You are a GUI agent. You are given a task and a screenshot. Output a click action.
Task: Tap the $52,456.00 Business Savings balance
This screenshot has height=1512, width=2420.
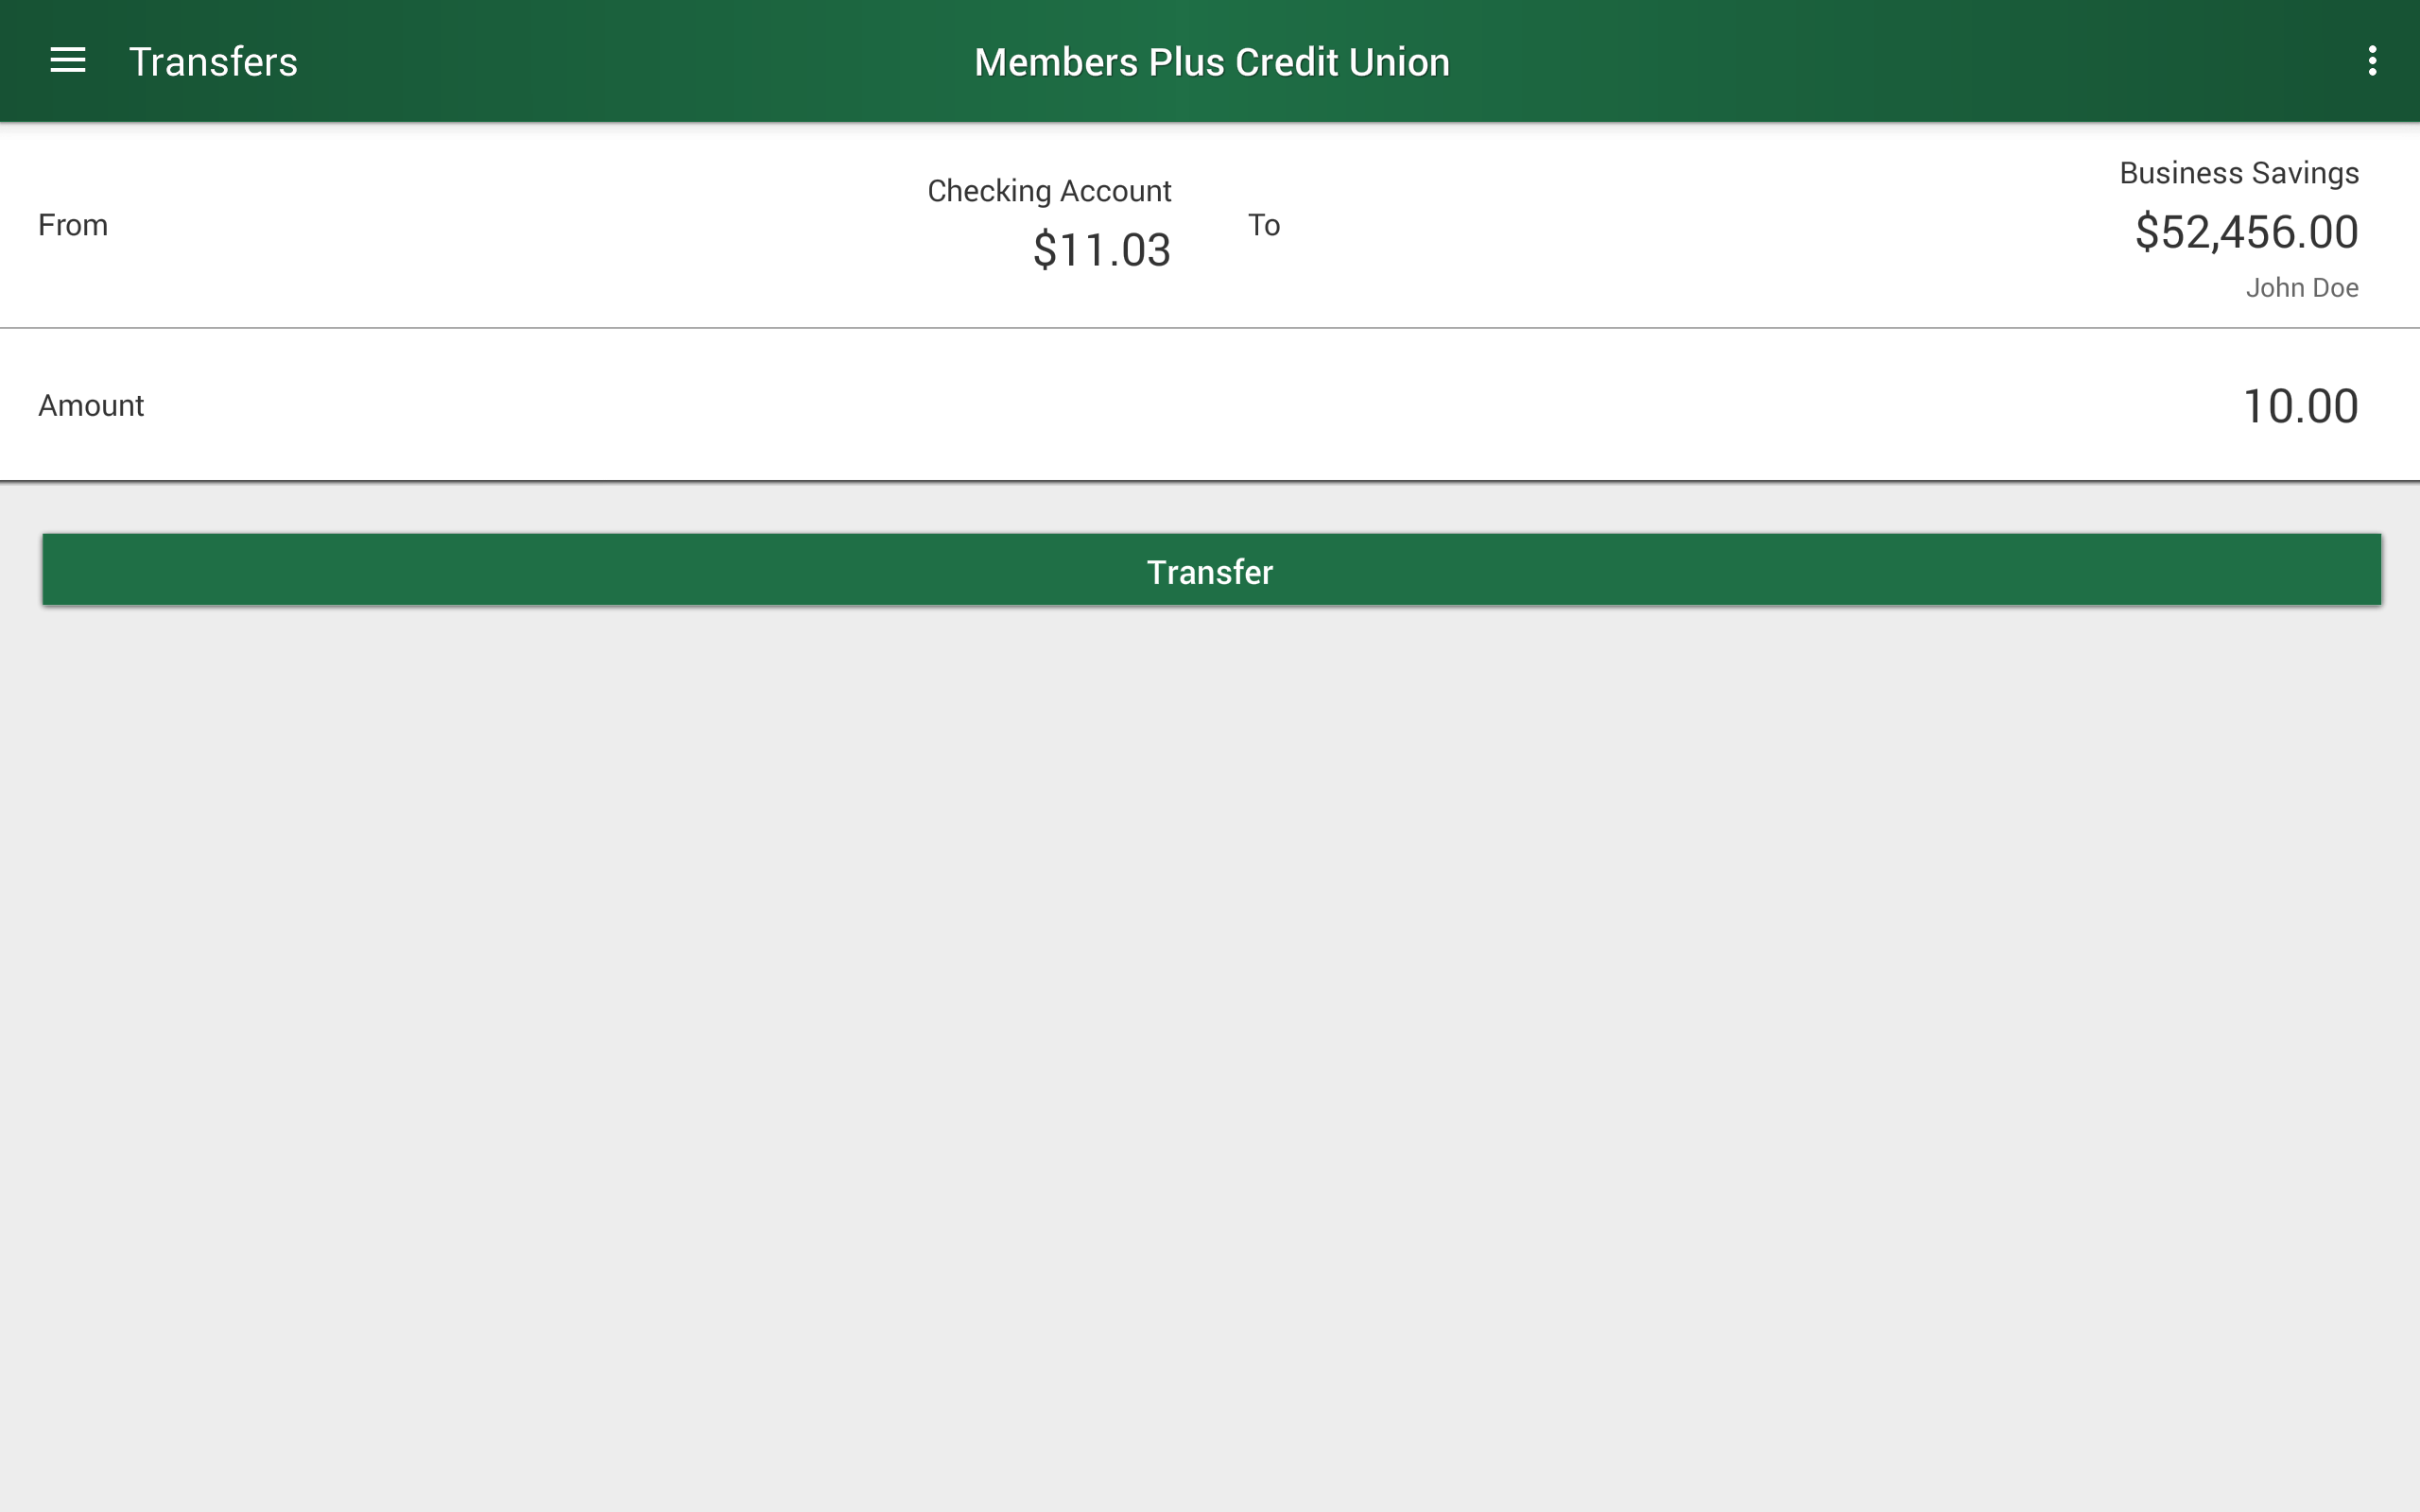(x=2247, y=231)
